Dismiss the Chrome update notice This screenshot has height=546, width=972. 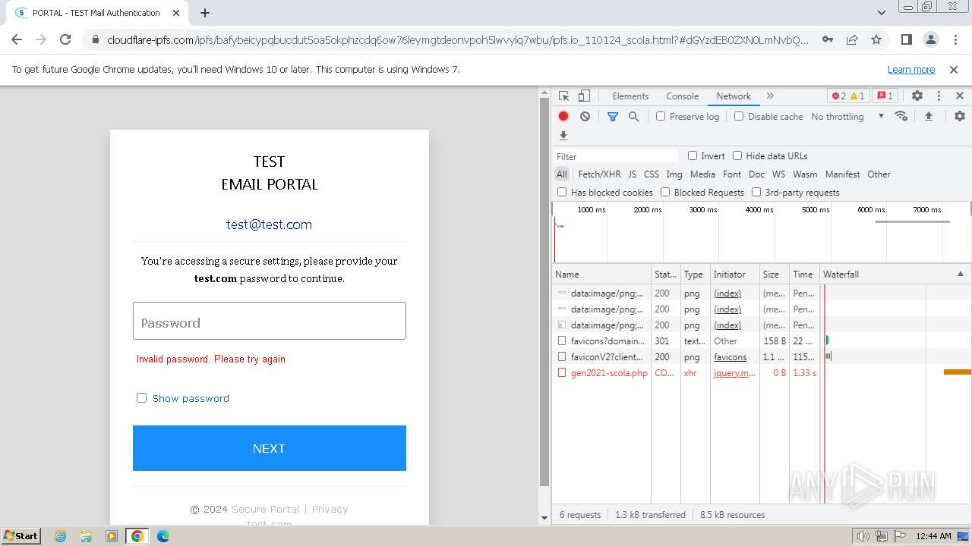click(954, 69)
